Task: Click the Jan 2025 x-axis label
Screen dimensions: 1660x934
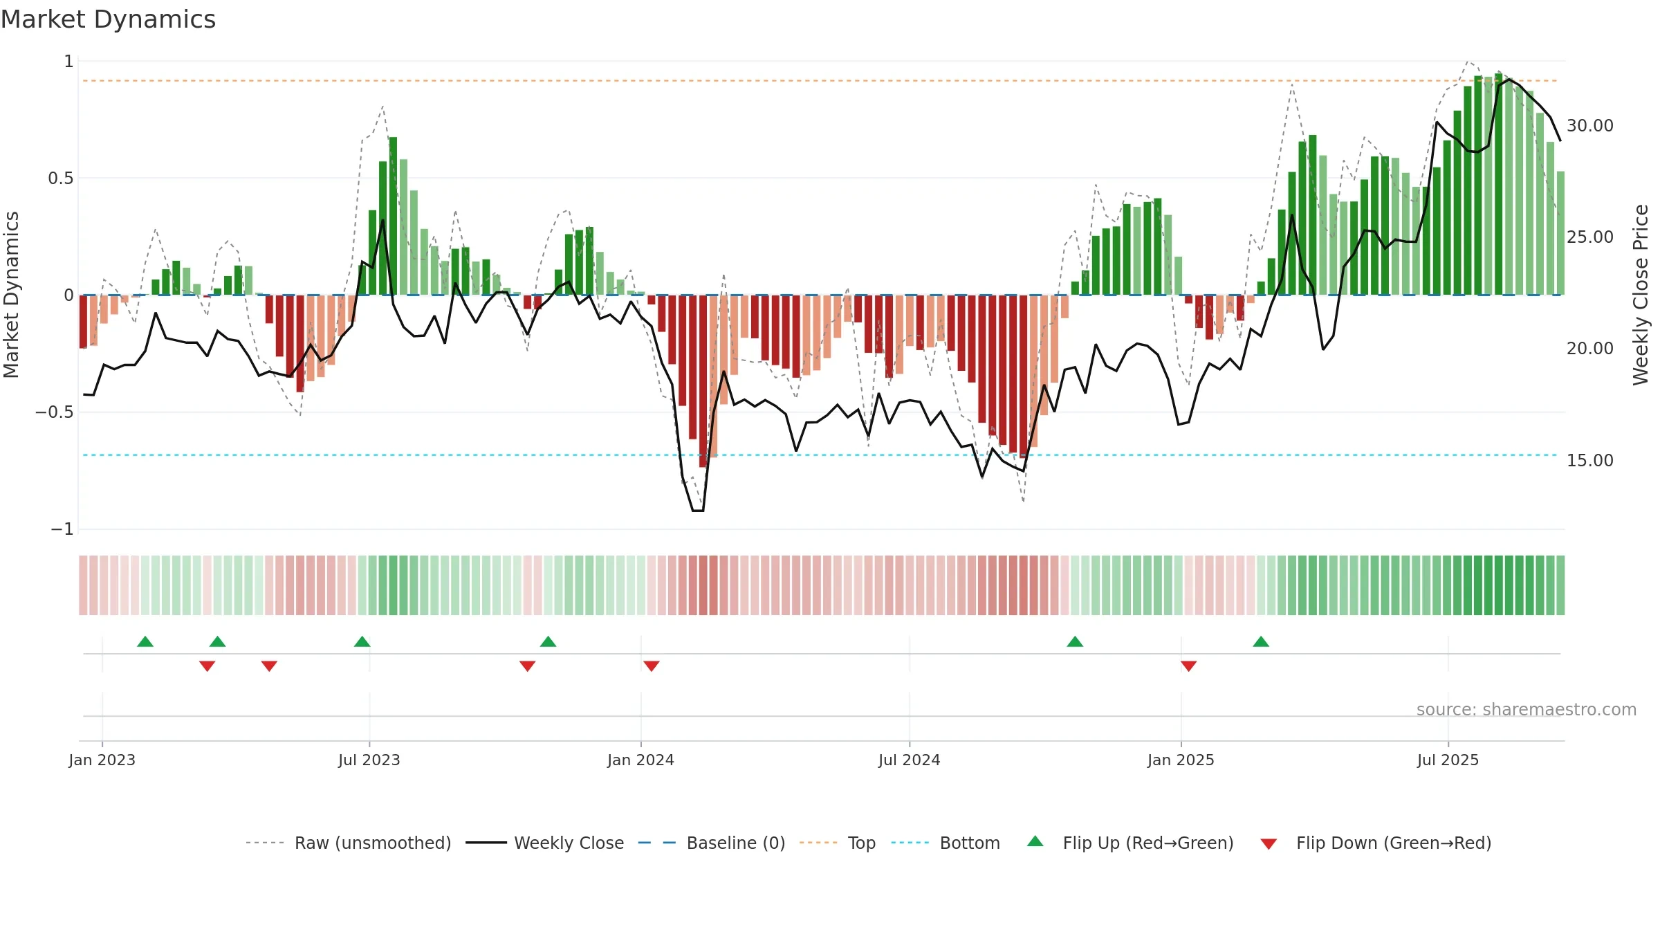Action: click(1181, 760)
